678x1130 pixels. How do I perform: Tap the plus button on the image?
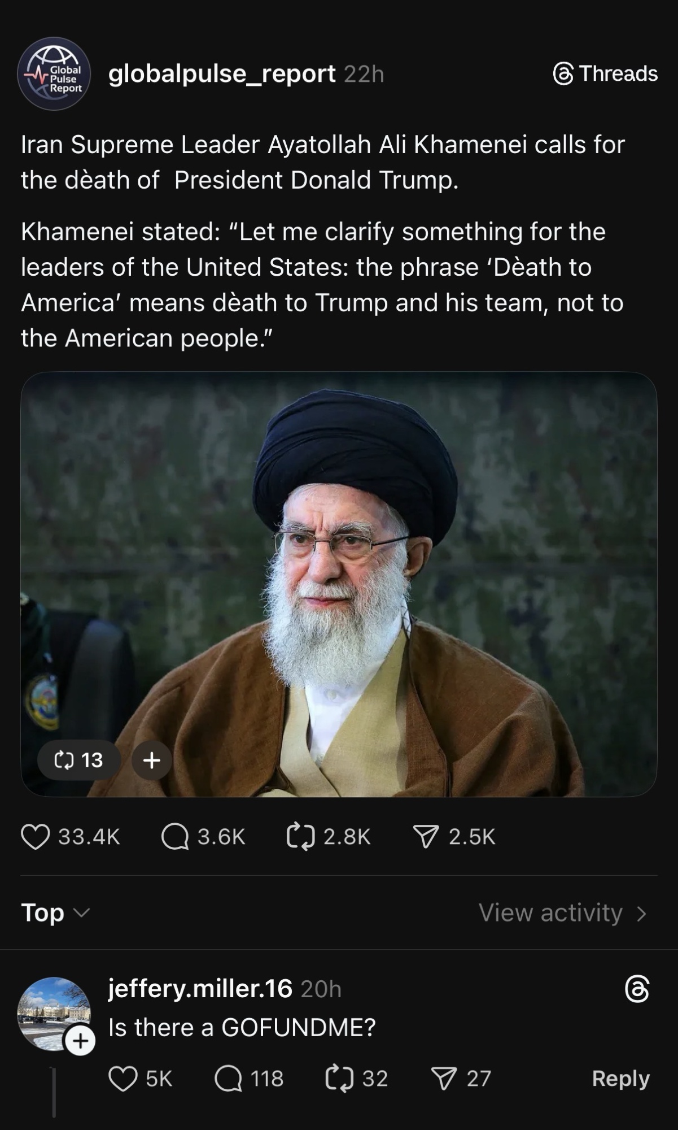coord(151,760)
